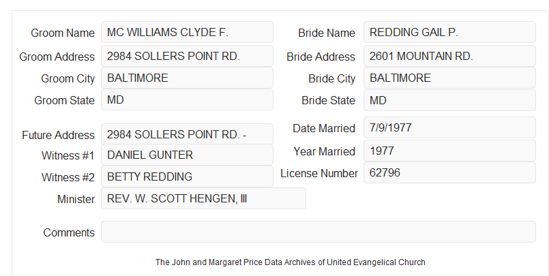Click the Comments label

coord(69,232)
